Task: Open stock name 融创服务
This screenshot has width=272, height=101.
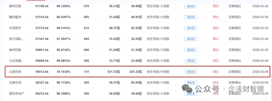Action: 15,17
